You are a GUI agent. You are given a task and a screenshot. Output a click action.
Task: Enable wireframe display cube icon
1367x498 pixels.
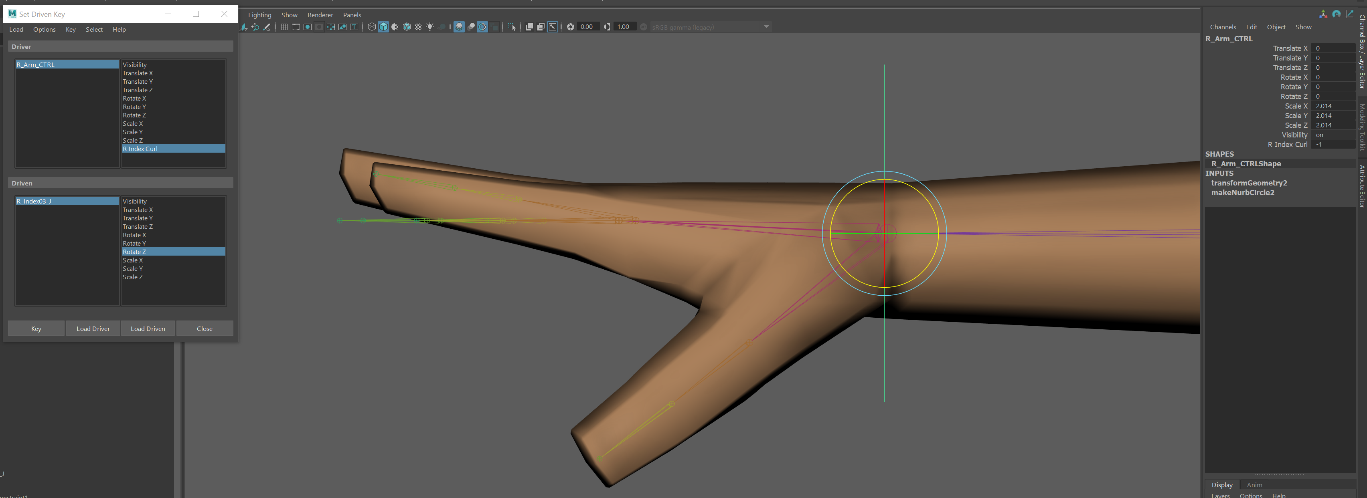click(x=372, y=27)
